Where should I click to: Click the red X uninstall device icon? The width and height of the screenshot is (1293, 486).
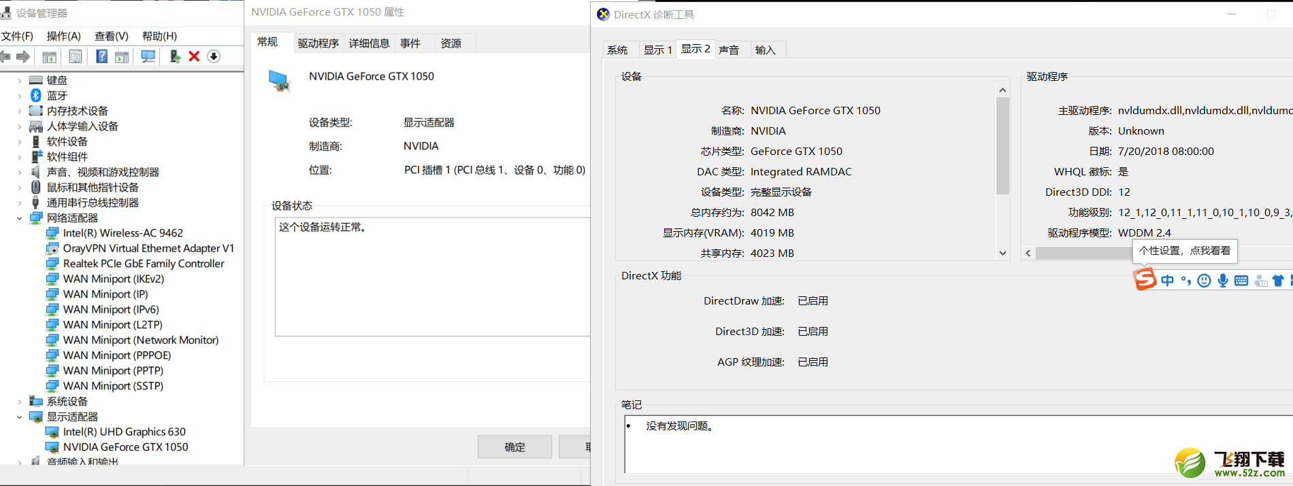pyautogui.click(x=194, y=56)
